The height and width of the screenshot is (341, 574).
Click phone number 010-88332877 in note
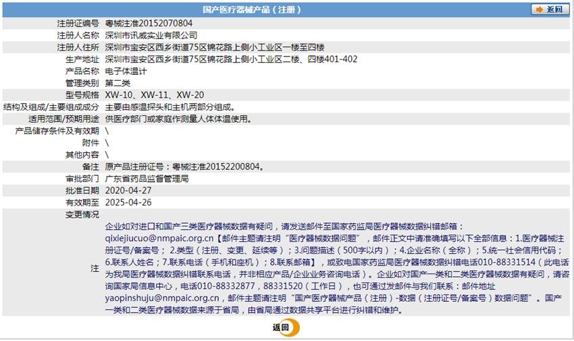(x=226, y=286)
